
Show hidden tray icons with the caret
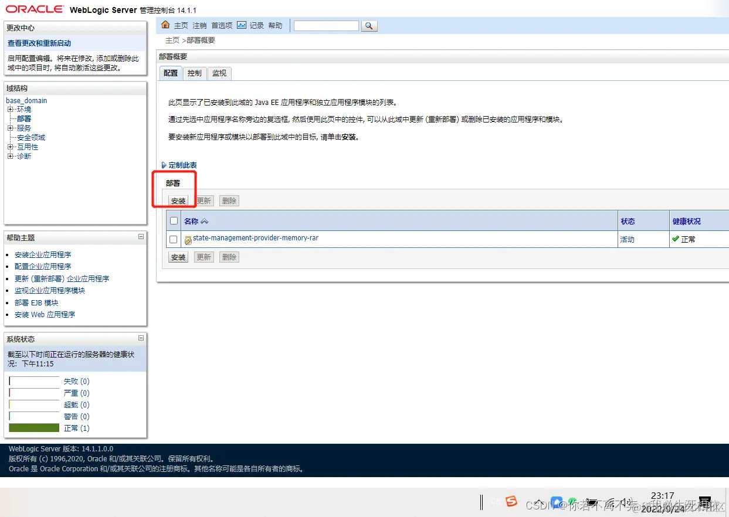540,503
